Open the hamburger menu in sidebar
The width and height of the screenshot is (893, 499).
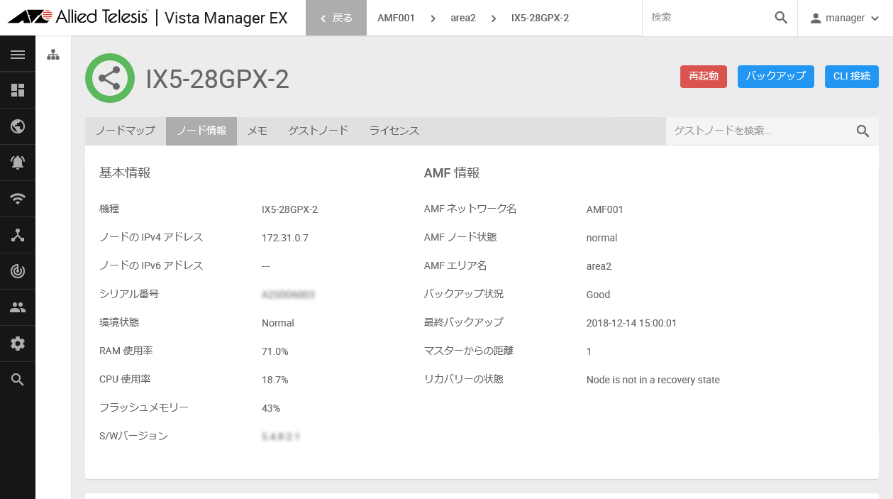point(18,55)
